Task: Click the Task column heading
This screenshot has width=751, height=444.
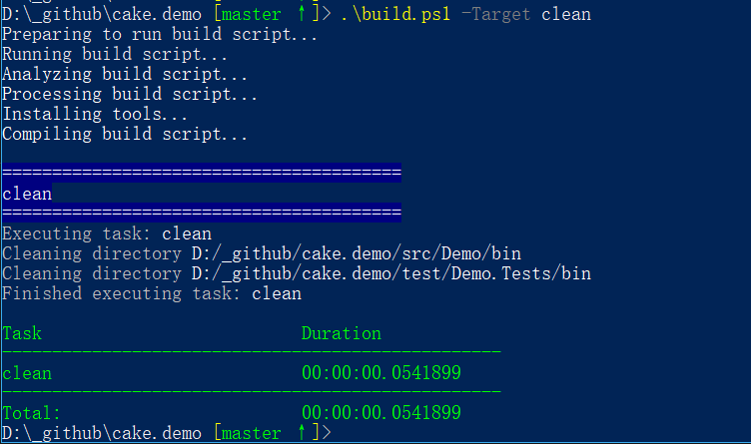Action: click(22, 333)
